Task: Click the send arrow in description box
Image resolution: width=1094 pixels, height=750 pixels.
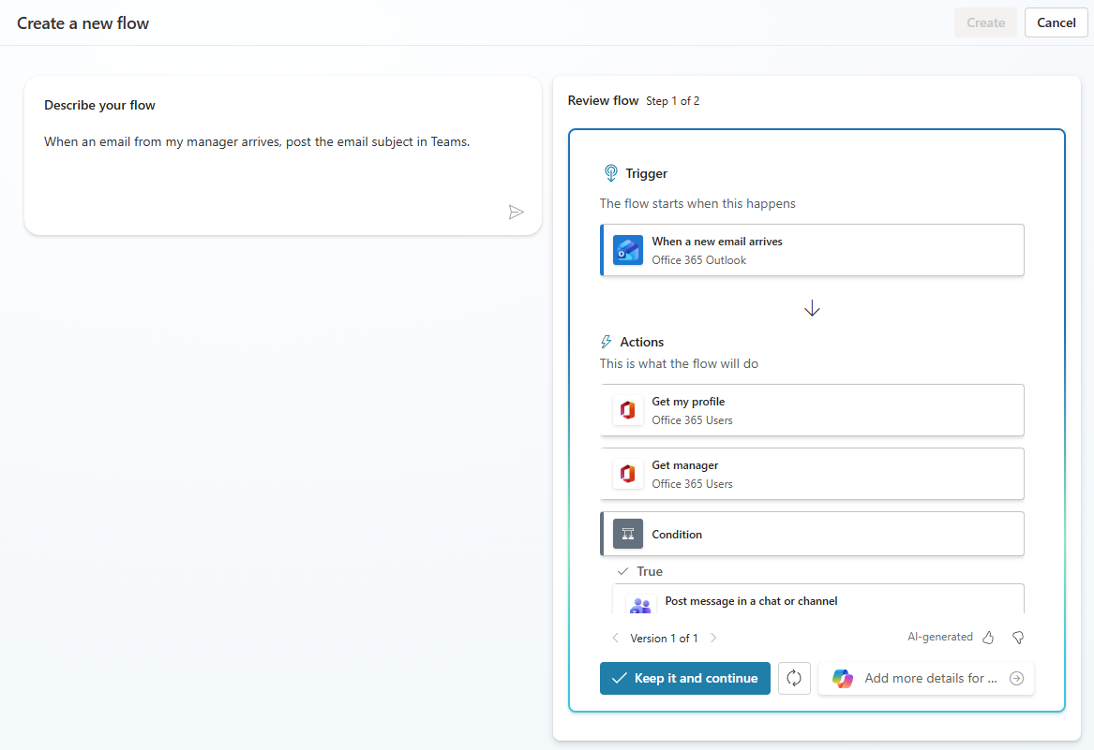Action: click(516, 212)
